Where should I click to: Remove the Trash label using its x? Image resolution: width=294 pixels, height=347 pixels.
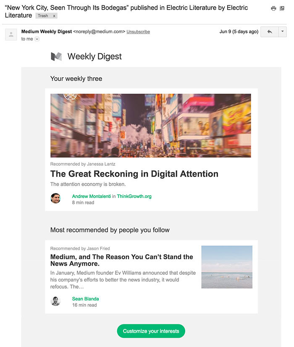point(54,16)
